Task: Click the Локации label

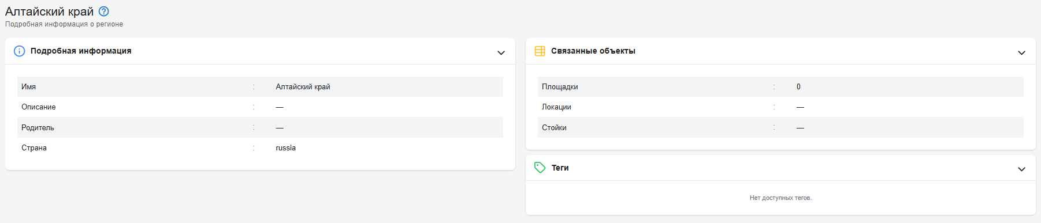Action: (x=556, y=107)
